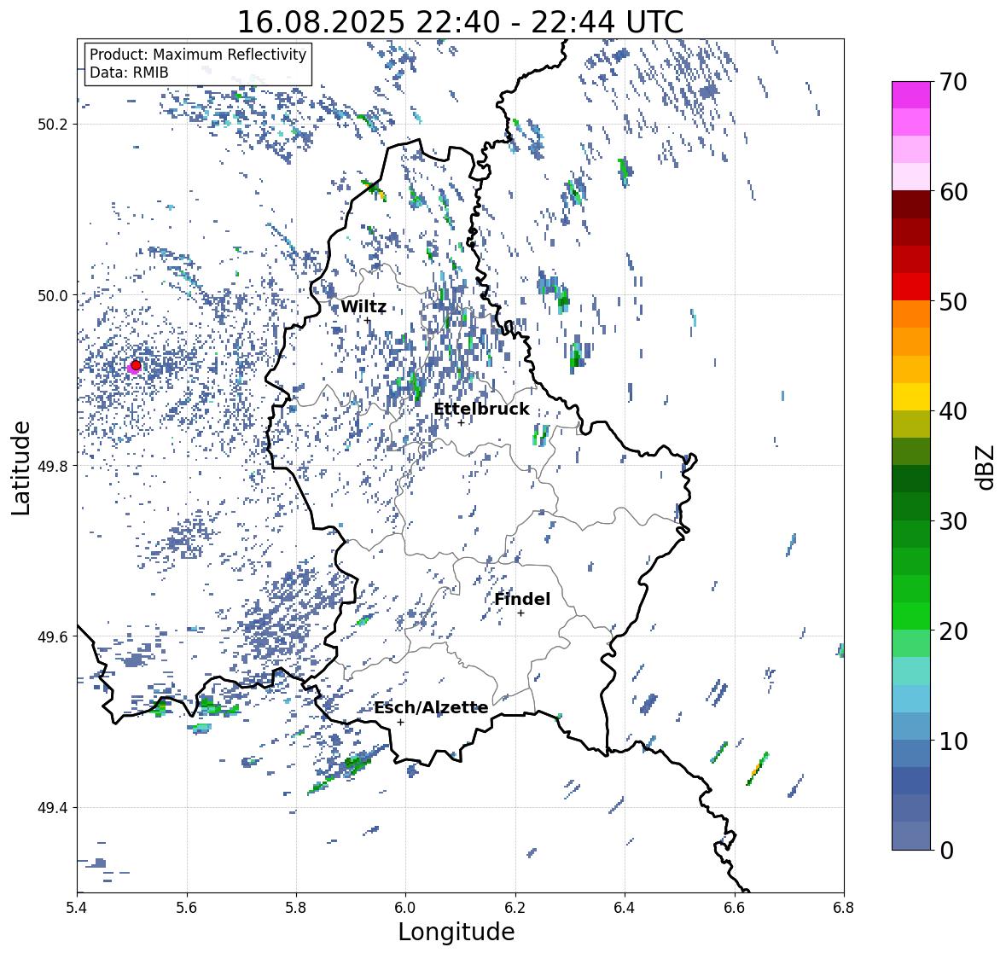Click the longitude tick 6.0
Viewport: 1006px width, 953px height.
tap(405, 907)
